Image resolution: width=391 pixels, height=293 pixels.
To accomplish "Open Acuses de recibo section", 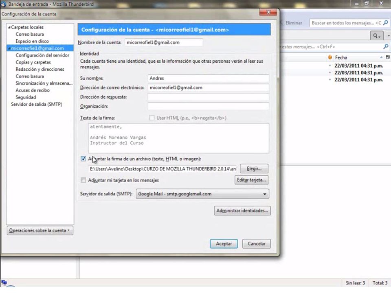I will tap(33, 90).
